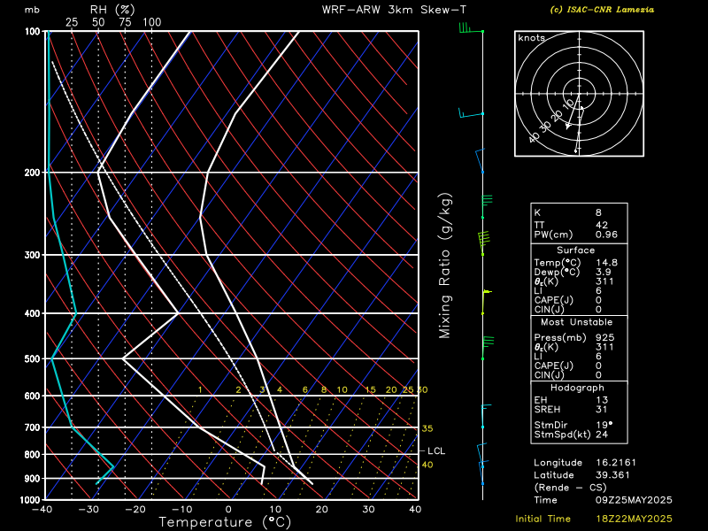Click the yellow mixing ratio label 35
708x531 pixels.
click(427, 428)
